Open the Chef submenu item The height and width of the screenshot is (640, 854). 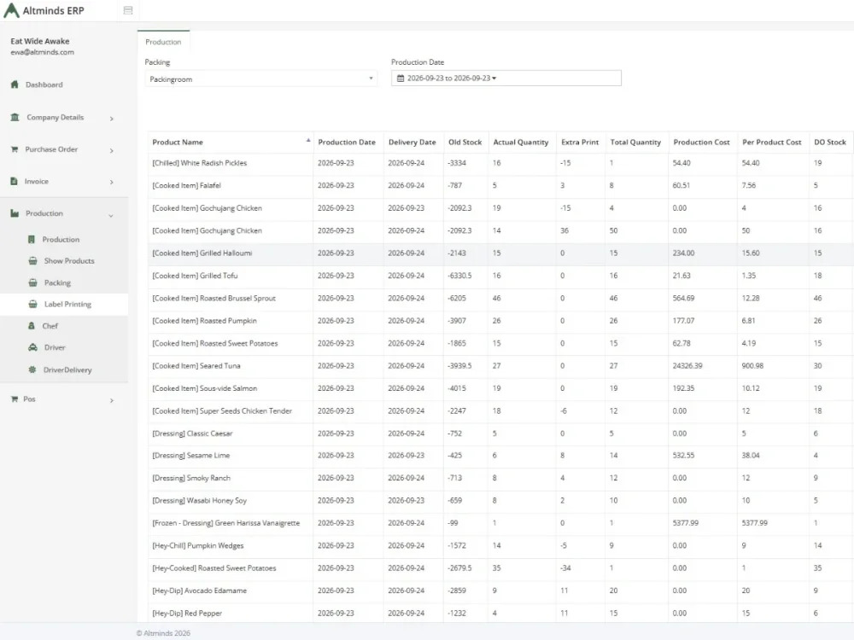pos(50,326)
